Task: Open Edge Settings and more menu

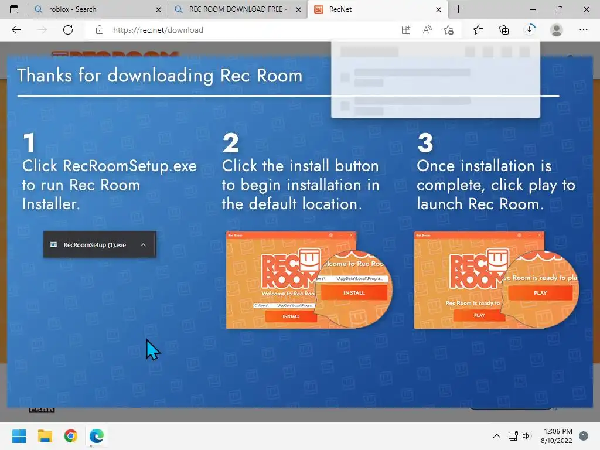Action: [583, 30]
